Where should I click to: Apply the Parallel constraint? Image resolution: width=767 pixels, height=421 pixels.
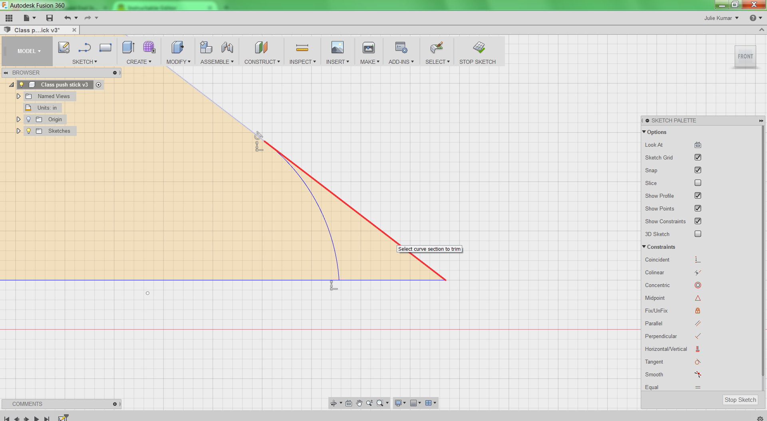coord(698,324)
